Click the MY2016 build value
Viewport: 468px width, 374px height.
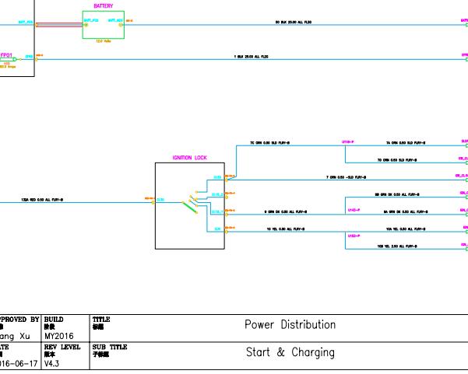click(x=59, y=337)
